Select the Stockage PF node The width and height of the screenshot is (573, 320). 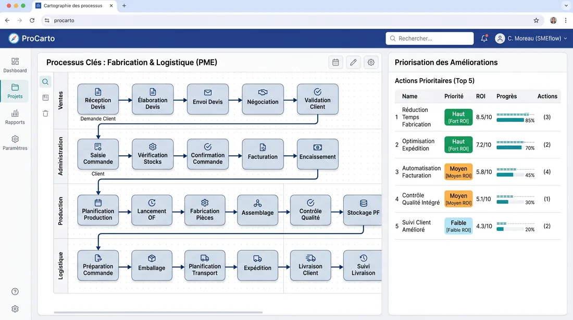363,210
